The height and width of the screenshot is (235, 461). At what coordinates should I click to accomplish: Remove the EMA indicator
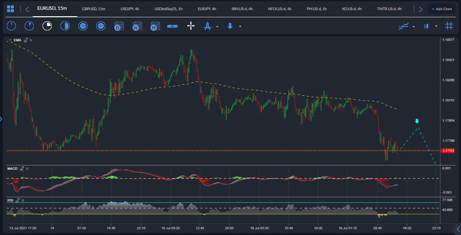click(31, 40)
